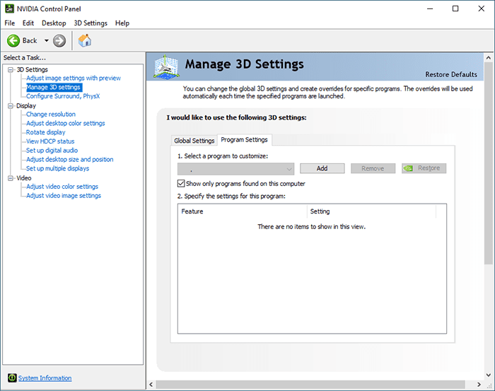The width and height of the screenshot is (495, 391).
Task: Minimize the NVIDIA Control Panel window
Action: (430, 8)
